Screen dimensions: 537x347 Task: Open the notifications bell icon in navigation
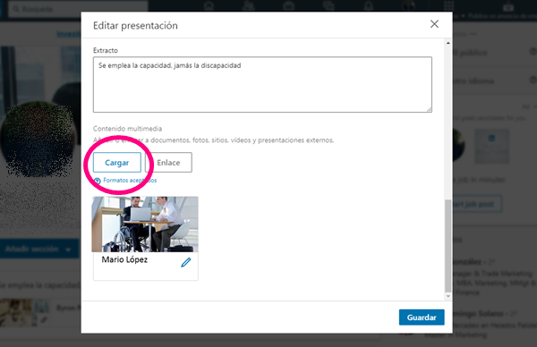369,6
